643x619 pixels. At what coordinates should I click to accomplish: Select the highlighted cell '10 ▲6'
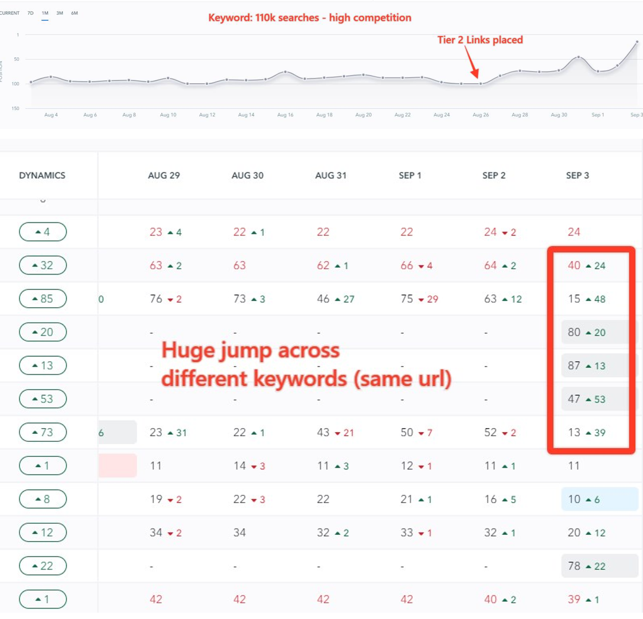tap(599, 499)
